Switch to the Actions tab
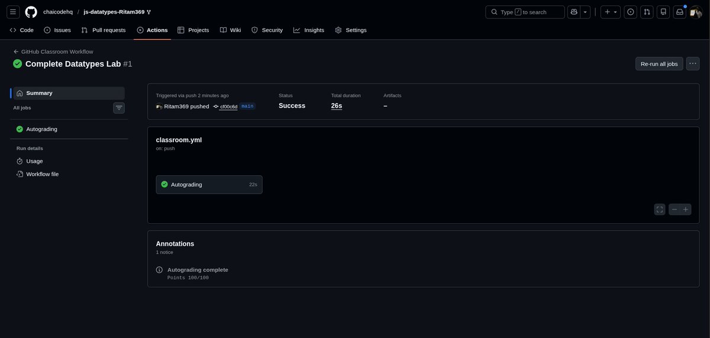The image size is (710, 338). pyautogui.click(x=152, y=30)
